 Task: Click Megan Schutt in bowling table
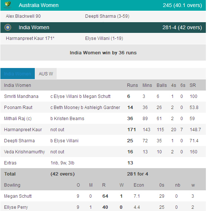[x=18, y=196]
